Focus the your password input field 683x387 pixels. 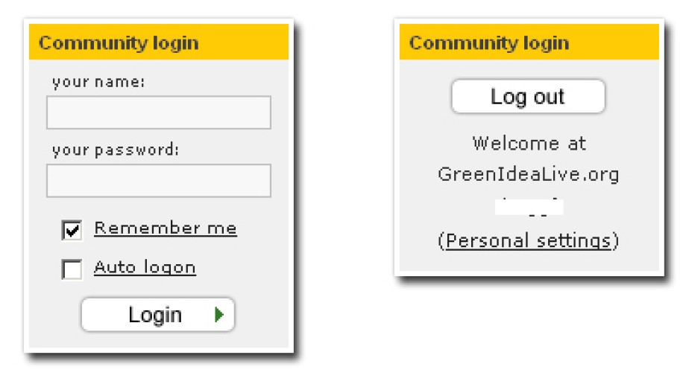[x=158, y=181]
